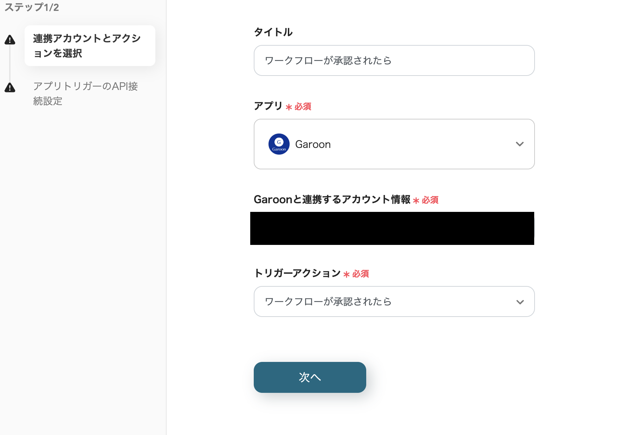Switch to アプリトリガーのAPI接続設定 step

85,93
